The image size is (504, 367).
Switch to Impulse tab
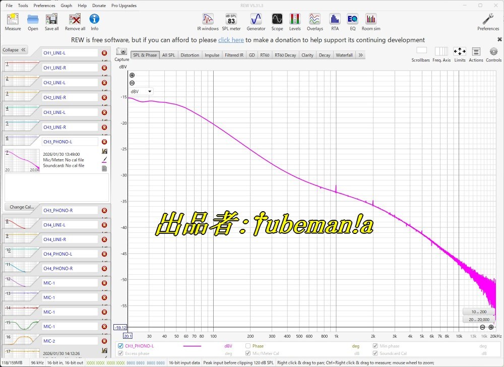tap(212, 55)
